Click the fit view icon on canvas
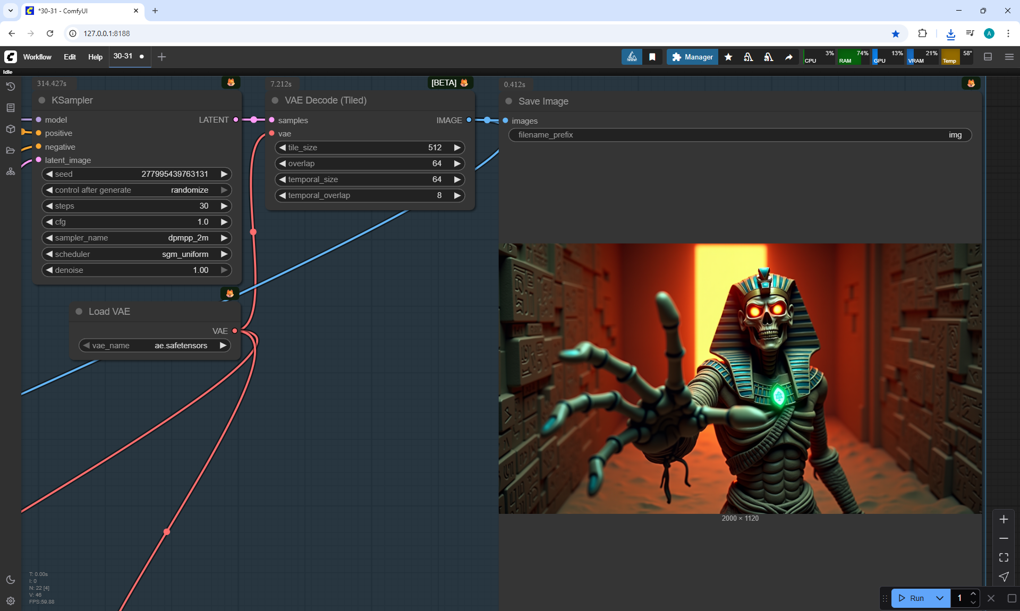The image size is (1020, 611). (1004, 557)
